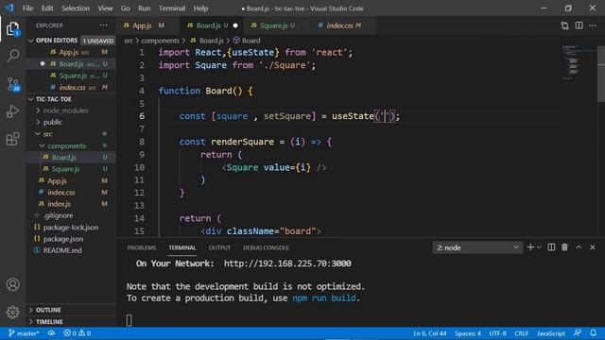The image size is (605, 340).
Task: Change indentation via Spaces: 4
Action: pyautogui.click(x=468, y=333)
